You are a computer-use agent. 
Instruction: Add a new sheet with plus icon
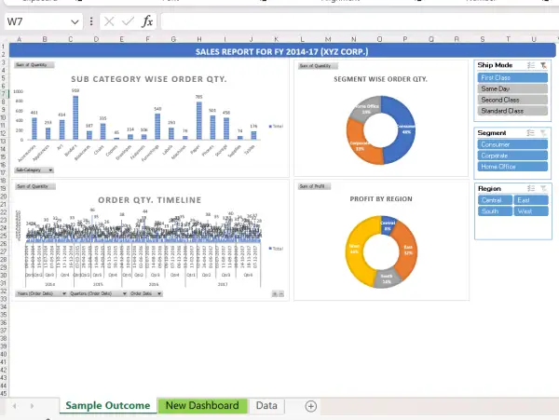click(x=311, y=406)
